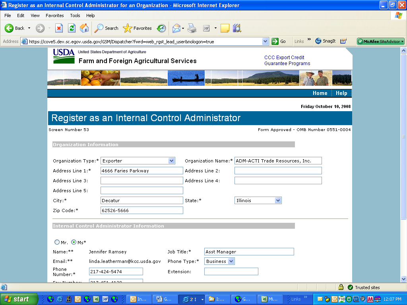Click the Research book toolbar icon

[x=237, y=28]
